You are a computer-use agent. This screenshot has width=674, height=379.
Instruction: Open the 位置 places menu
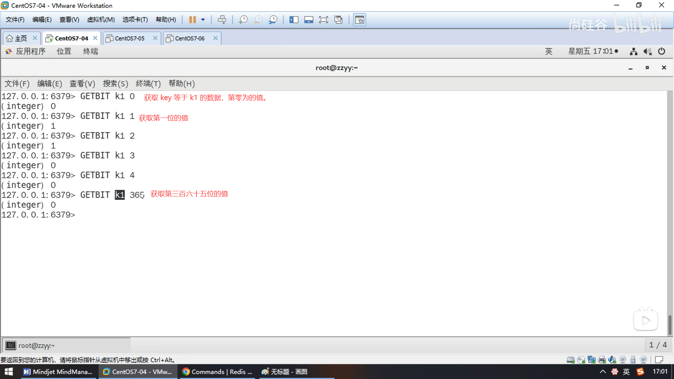click(x=64, y=52)
